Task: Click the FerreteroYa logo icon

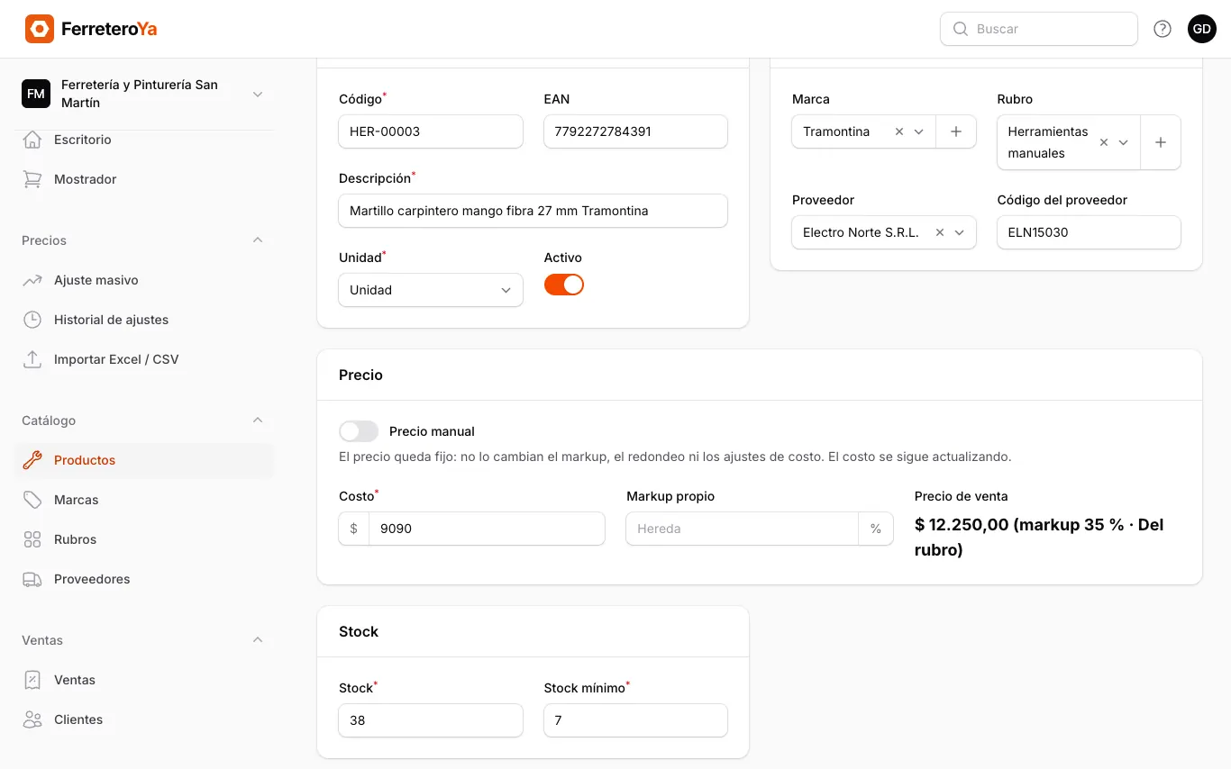Action: click(40, 29)
